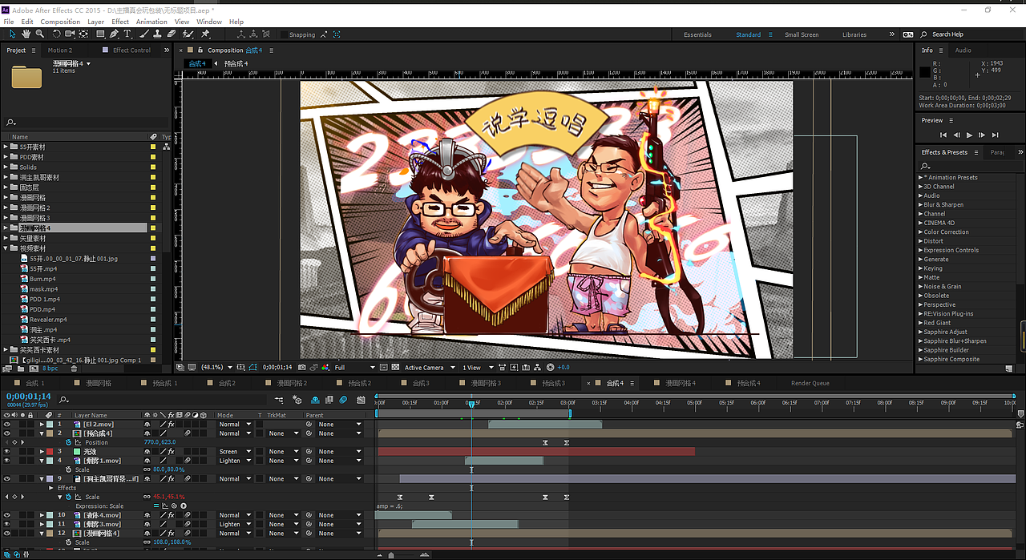The image size is (1026, 560).
Task: Click pick whip icon of Expression: Scale
Action: (x=174, y=506)
